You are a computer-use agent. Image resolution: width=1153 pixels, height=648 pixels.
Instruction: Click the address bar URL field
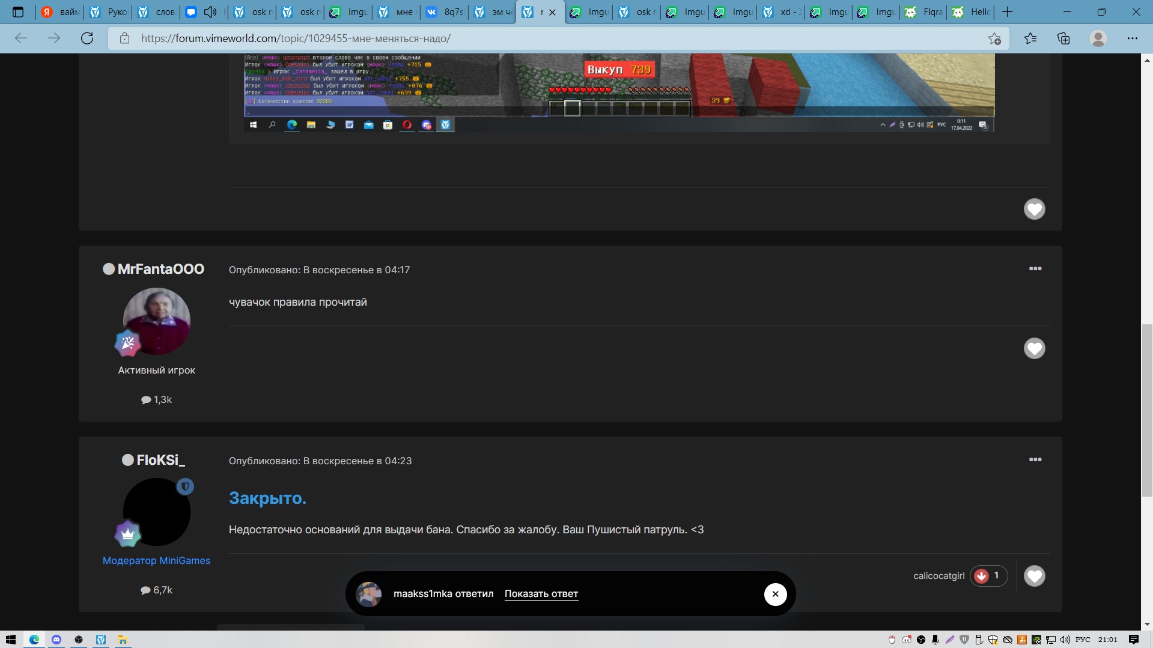tap(541, 38)
